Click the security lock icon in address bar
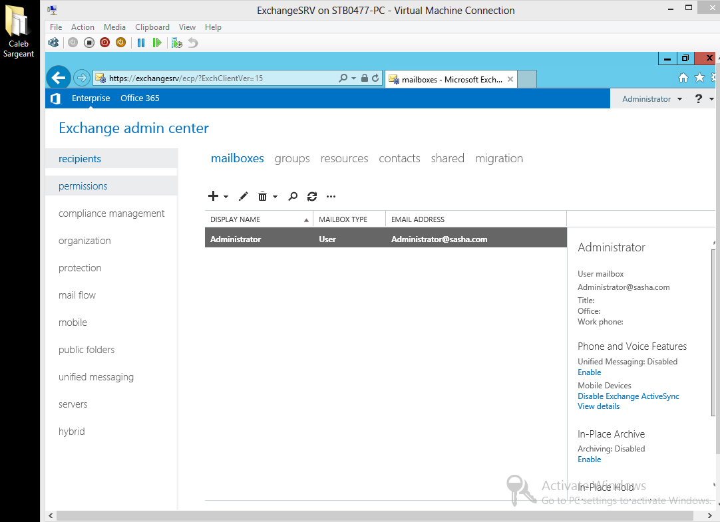 tap(364, 78)
